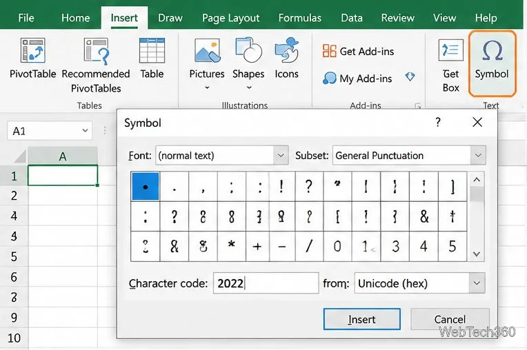
Task: Select the dagger symbol in second row
Action: tap(453, 216)
